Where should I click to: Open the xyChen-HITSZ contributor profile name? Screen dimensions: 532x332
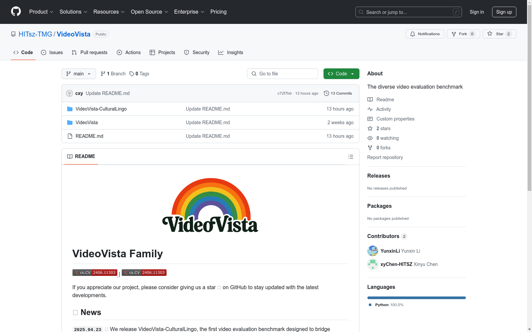[396, 264]
